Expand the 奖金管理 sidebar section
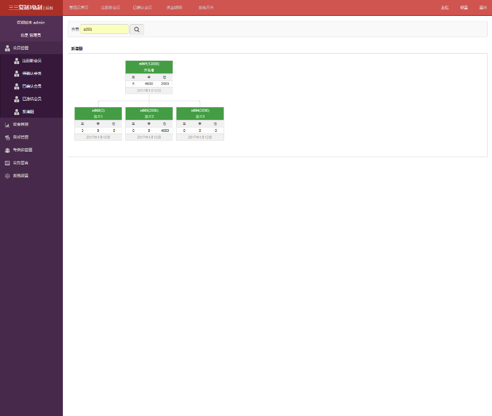 tap(21, 125)
